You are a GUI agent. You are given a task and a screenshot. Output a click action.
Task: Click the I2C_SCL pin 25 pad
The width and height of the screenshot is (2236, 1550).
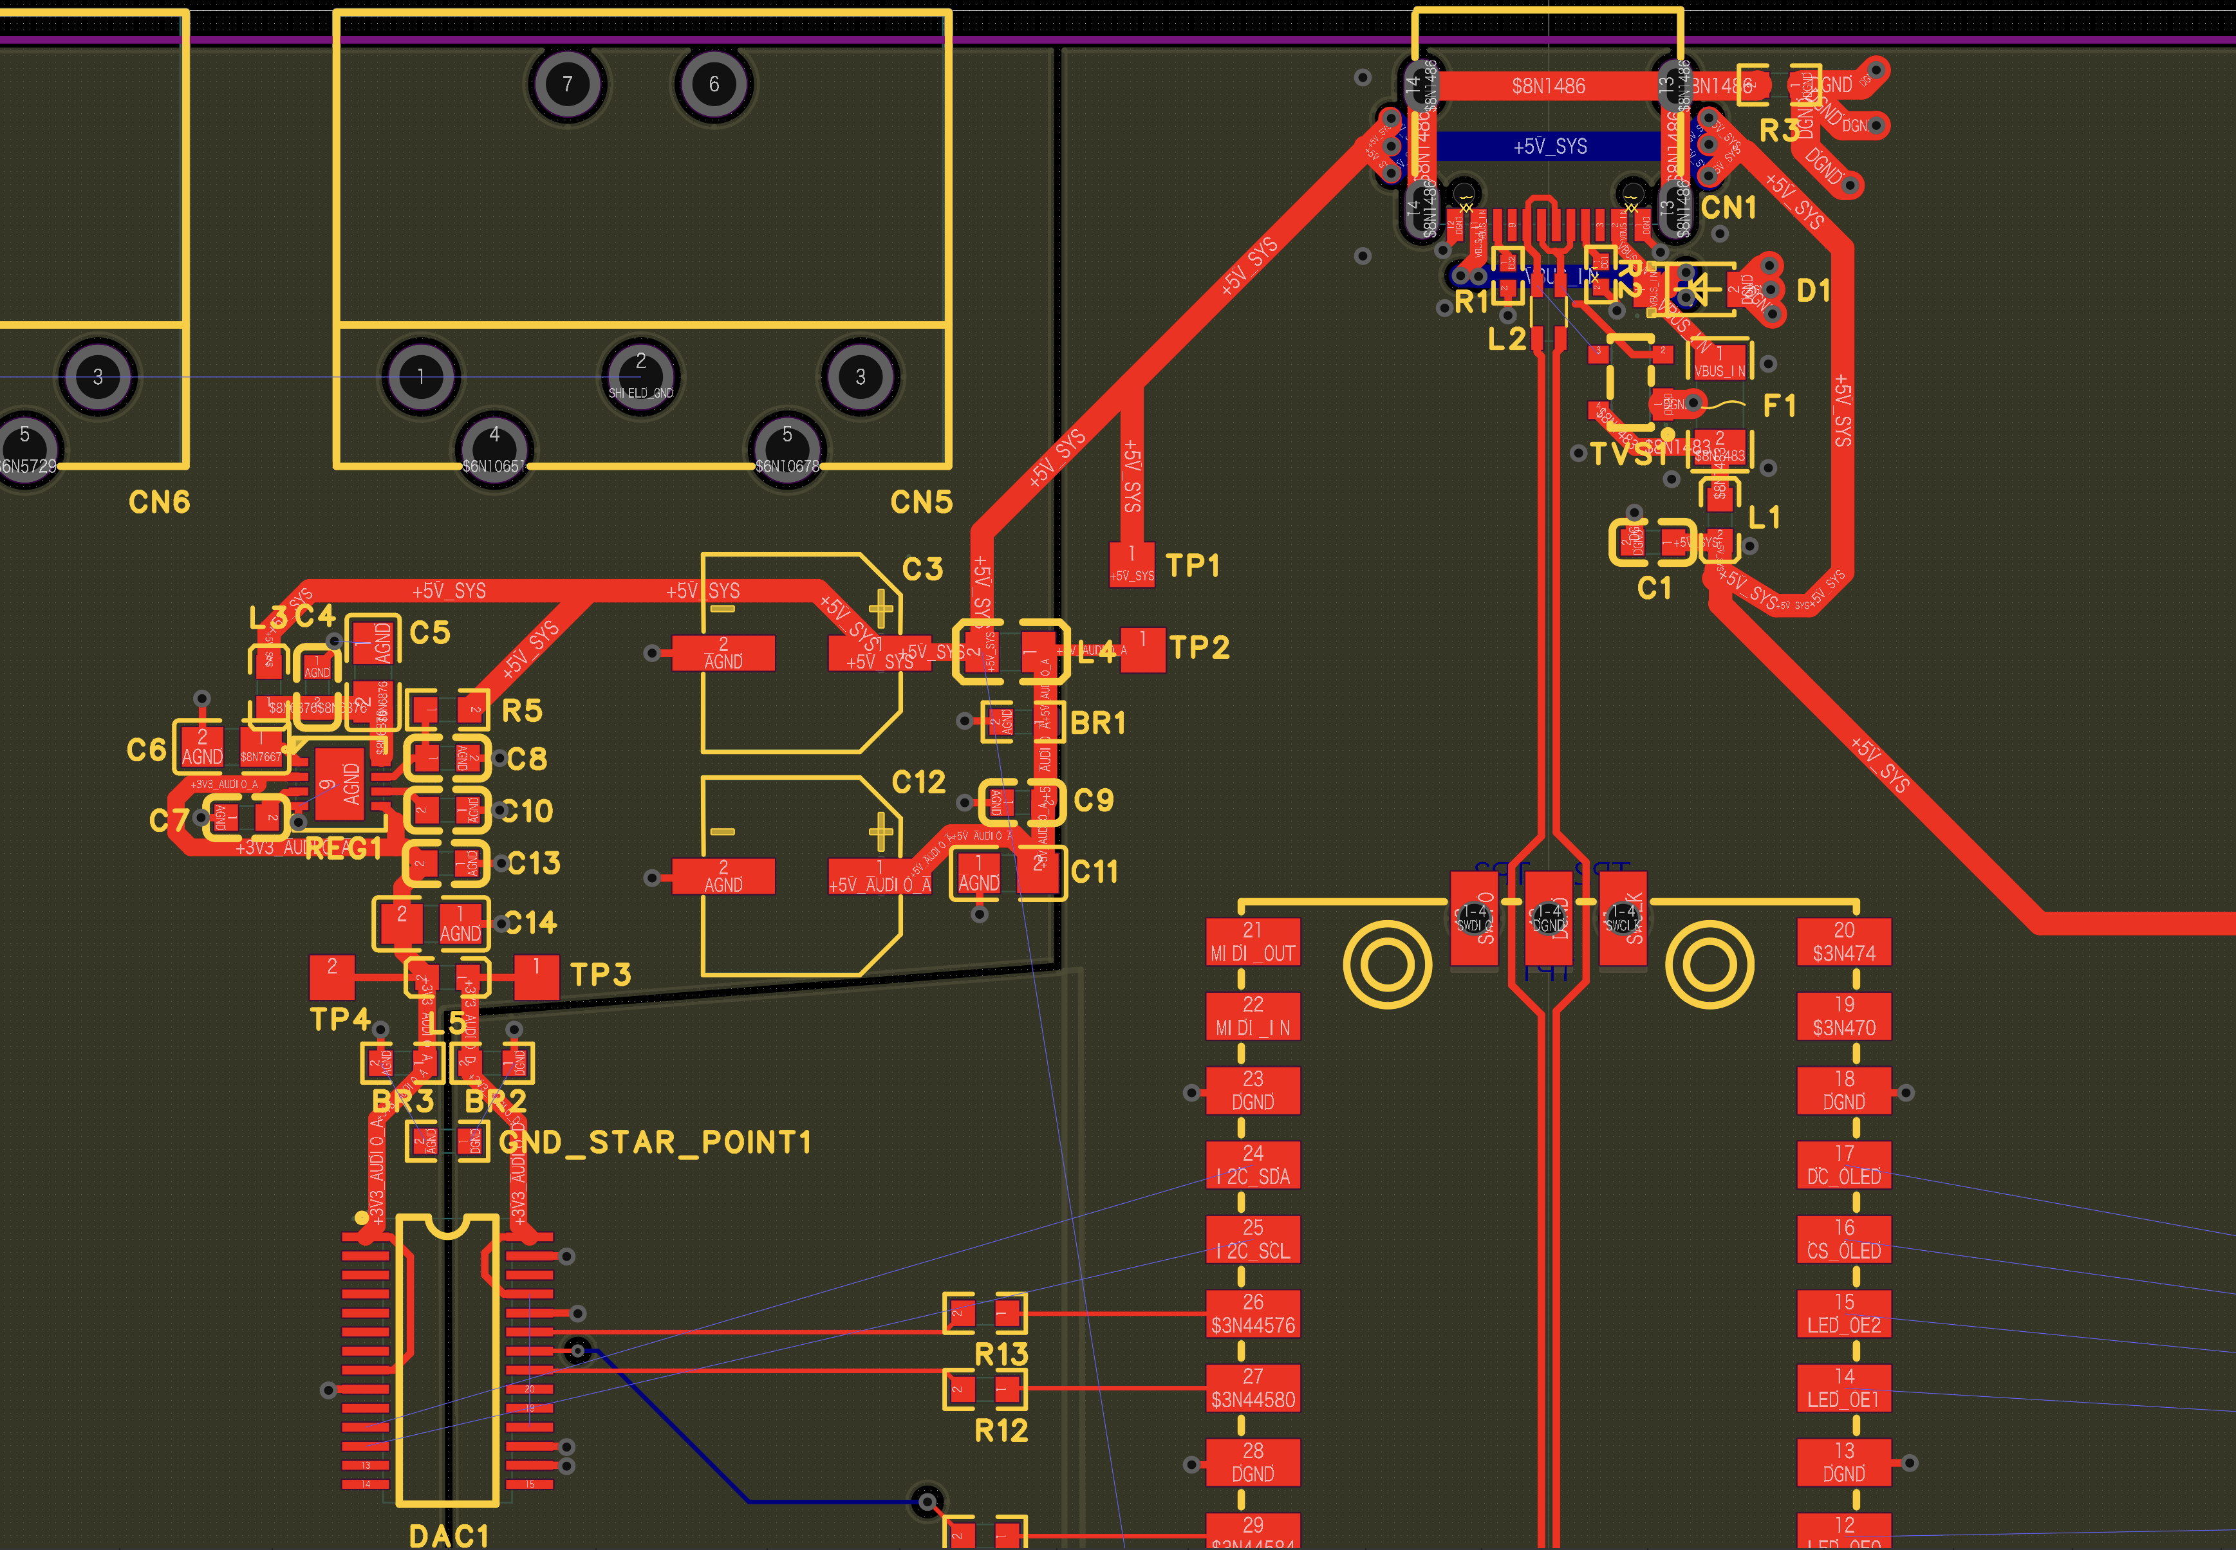coord(1252,1239)
